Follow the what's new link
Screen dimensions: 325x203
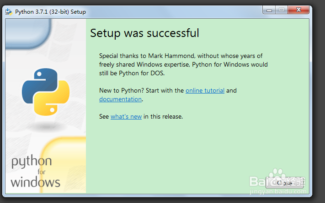(x=126, y=116)
